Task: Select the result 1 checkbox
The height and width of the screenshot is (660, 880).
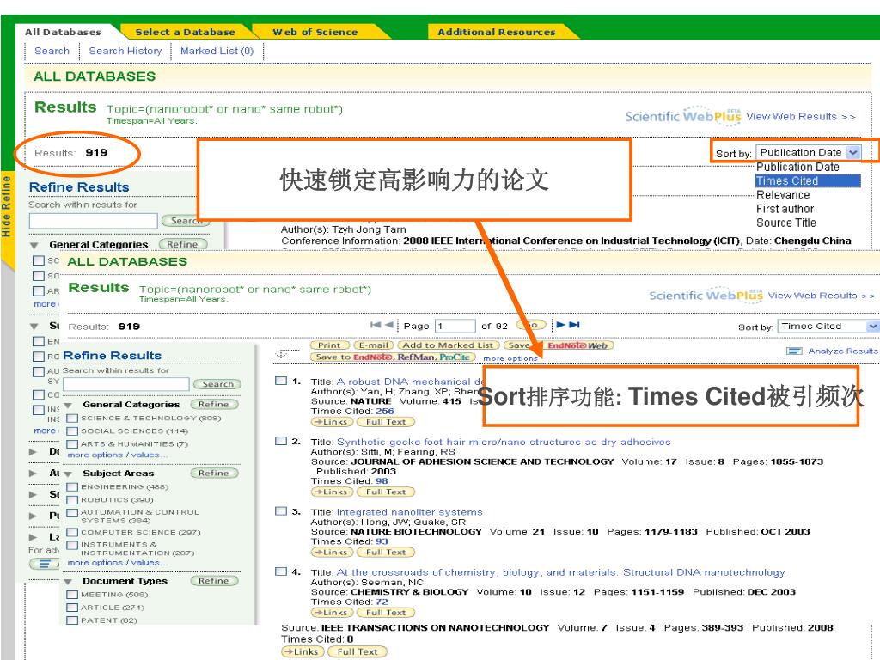Action: tap(281, 381)
